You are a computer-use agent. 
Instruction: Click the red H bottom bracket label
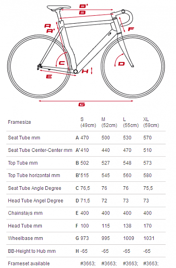pyautogui.click(x=85, y=71)
